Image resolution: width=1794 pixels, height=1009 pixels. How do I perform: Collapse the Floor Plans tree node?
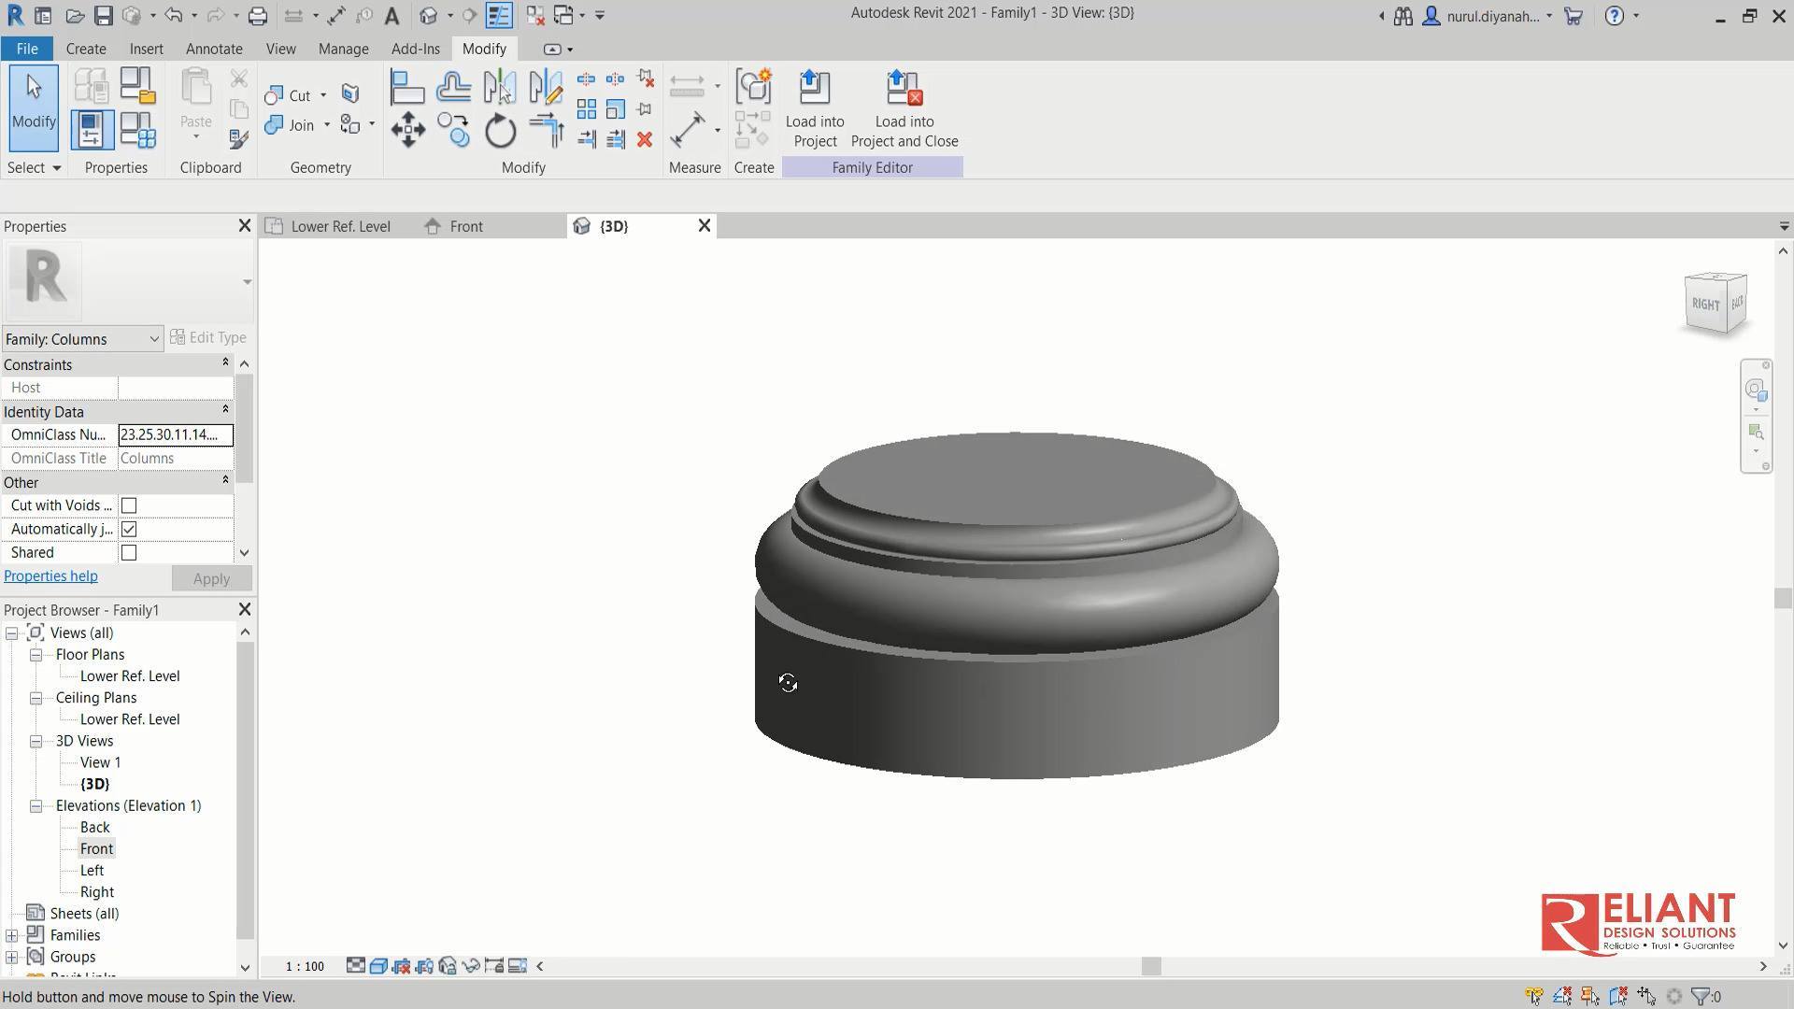coord(36,655)
